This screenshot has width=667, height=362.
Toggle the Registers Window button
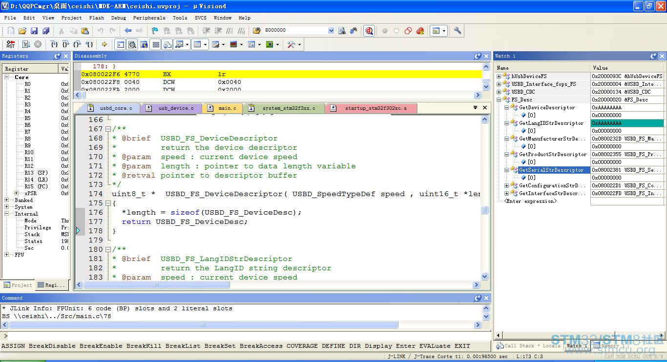[156, 44]
